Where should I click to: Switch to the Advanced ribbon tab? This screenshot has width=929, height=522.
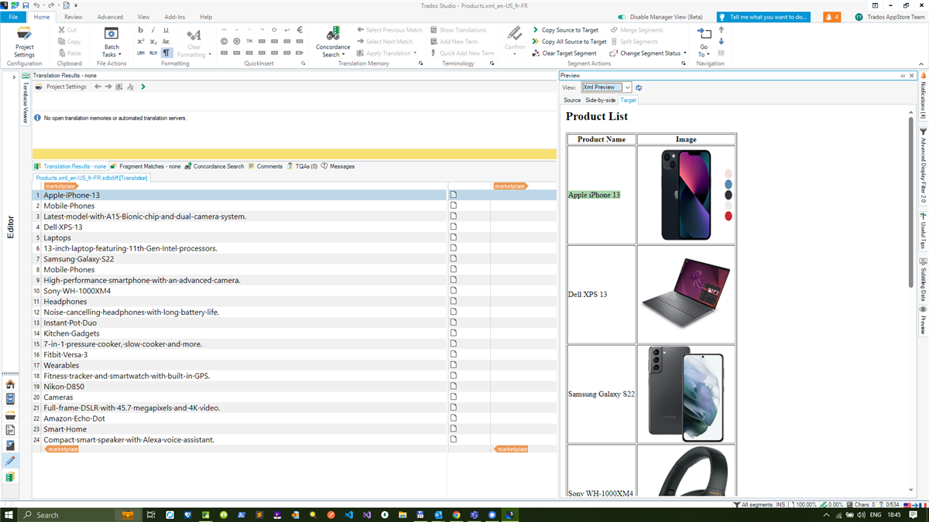[x=110, y=16]
